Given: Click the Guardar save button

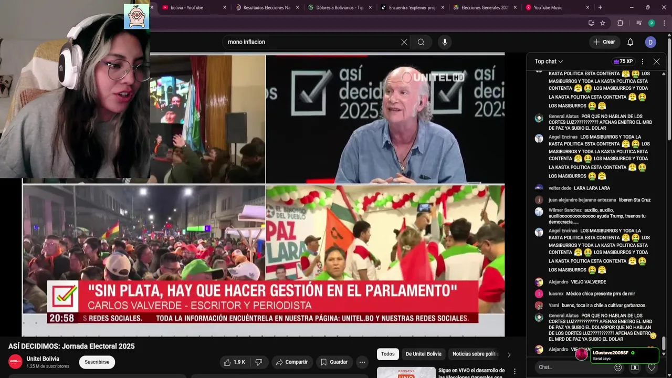Looking at the screenshot, I should [x=334, y=362].
